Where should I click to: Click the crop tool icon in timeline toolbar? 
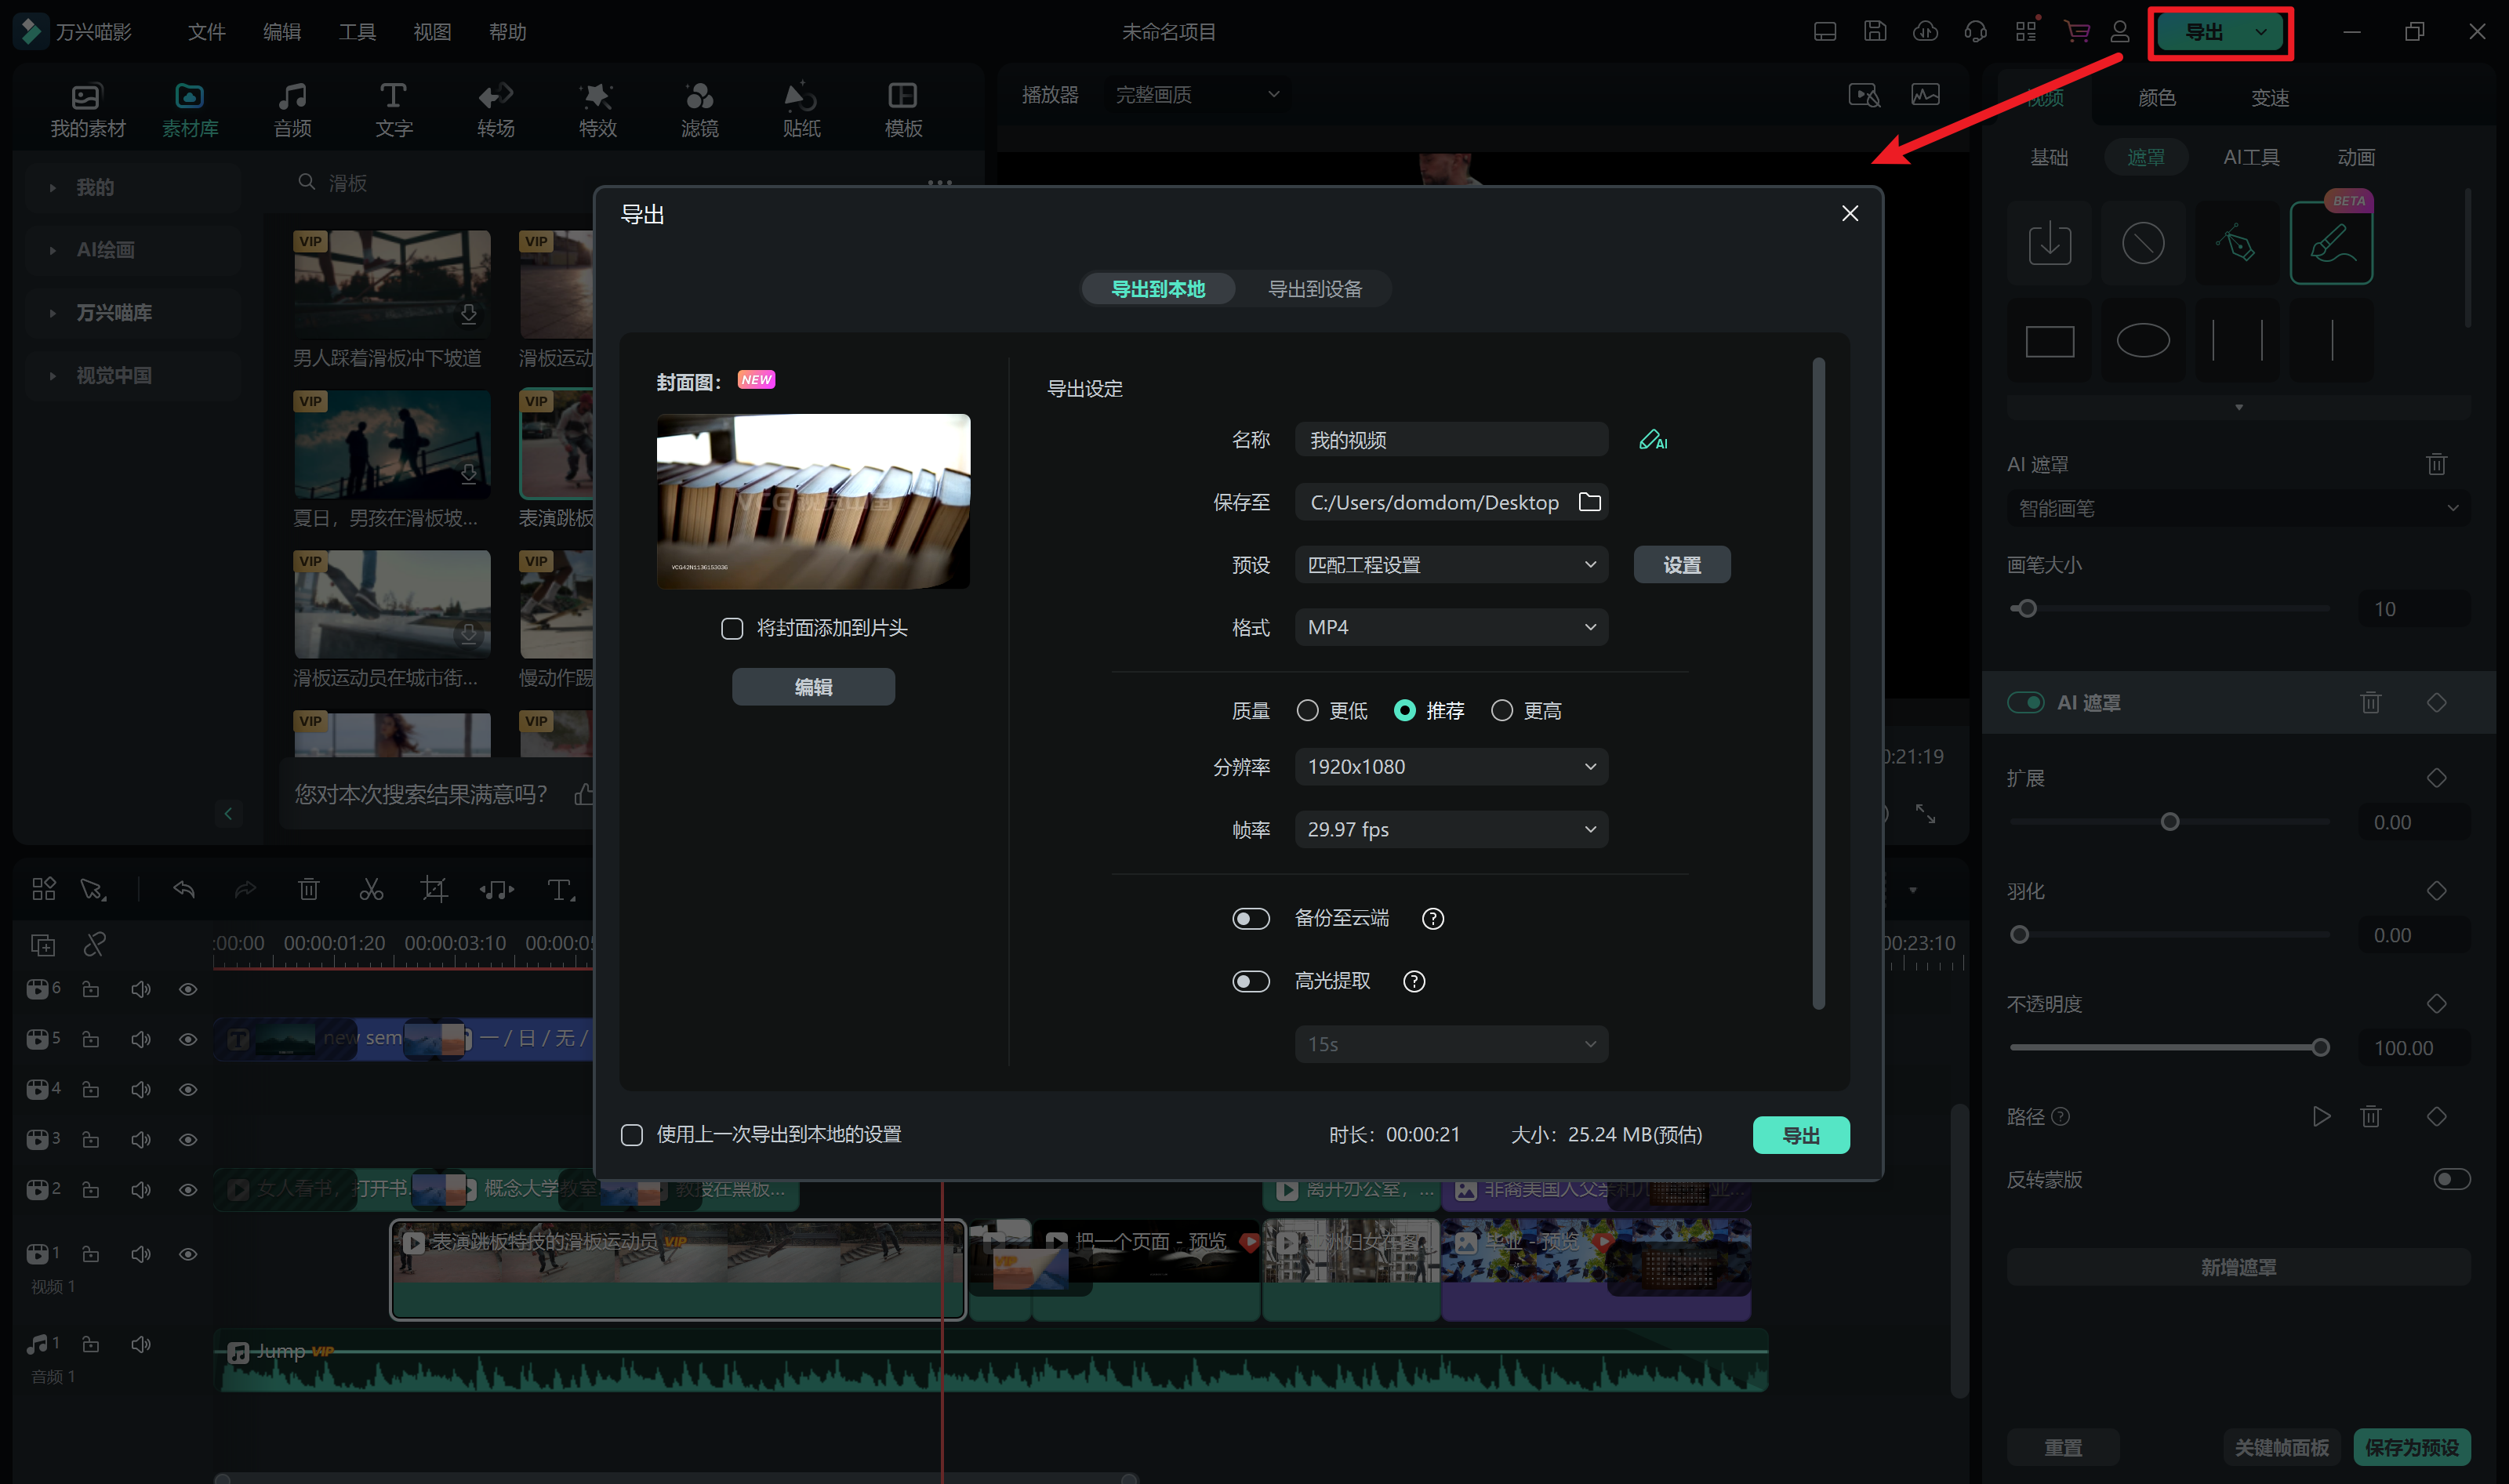click(x=434, y=889)
